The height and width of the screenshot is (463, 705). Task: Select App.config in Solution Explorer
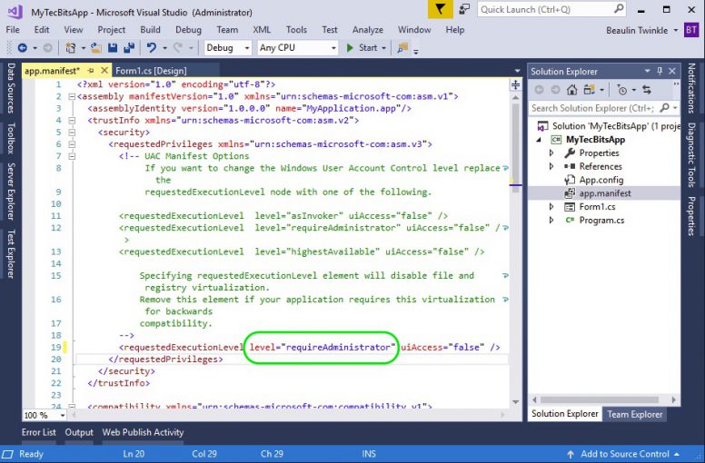601,180
